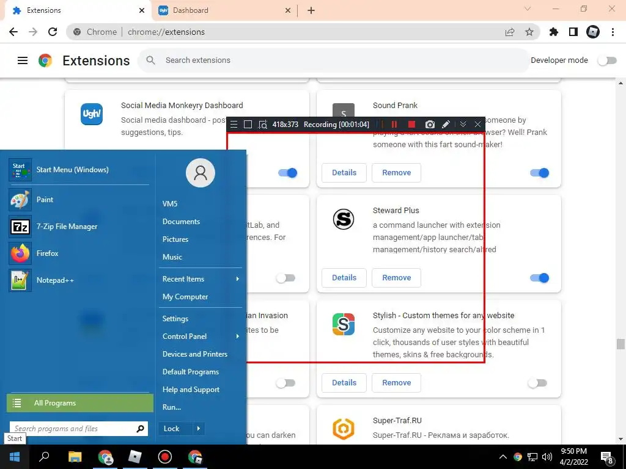Open volume control in system tray
626x469 pixels.
click(547, 457)
